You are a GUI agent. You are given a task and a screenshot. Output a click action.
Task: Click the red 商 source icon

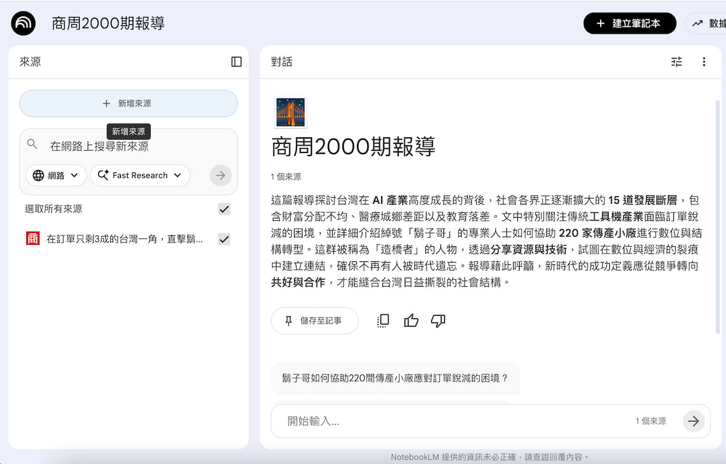(x=33, y=238)
